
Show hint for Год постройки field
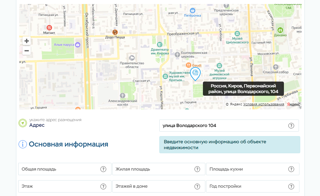click(291, 186)
